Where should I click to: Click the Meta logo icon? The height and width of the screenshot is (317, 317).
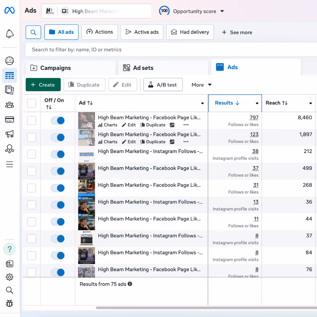coord(9,10)
